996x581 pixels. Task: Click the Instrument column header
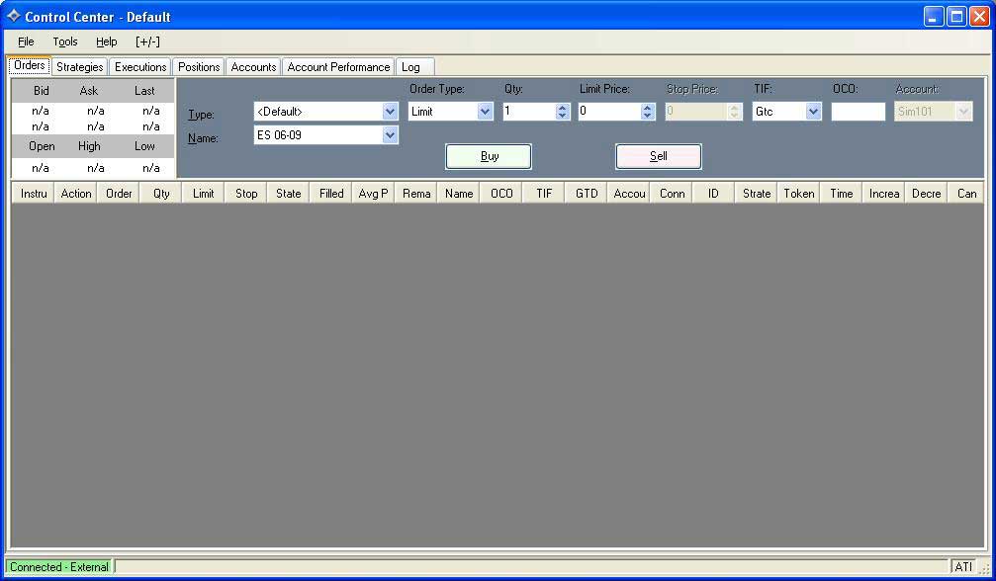point(34,194)
